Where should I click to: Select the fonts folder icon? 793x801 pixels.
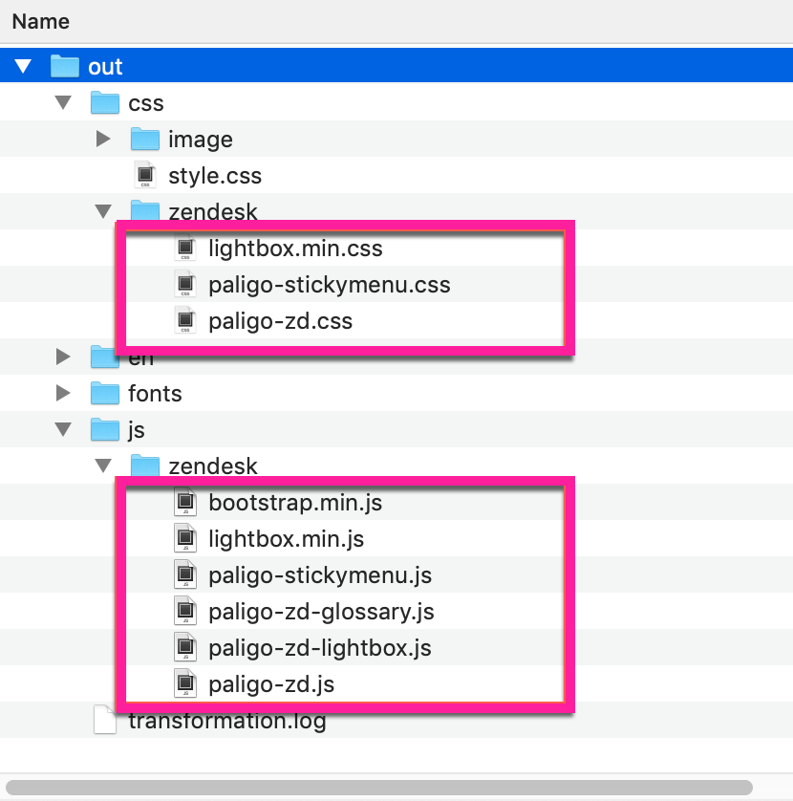pos(105,393)
